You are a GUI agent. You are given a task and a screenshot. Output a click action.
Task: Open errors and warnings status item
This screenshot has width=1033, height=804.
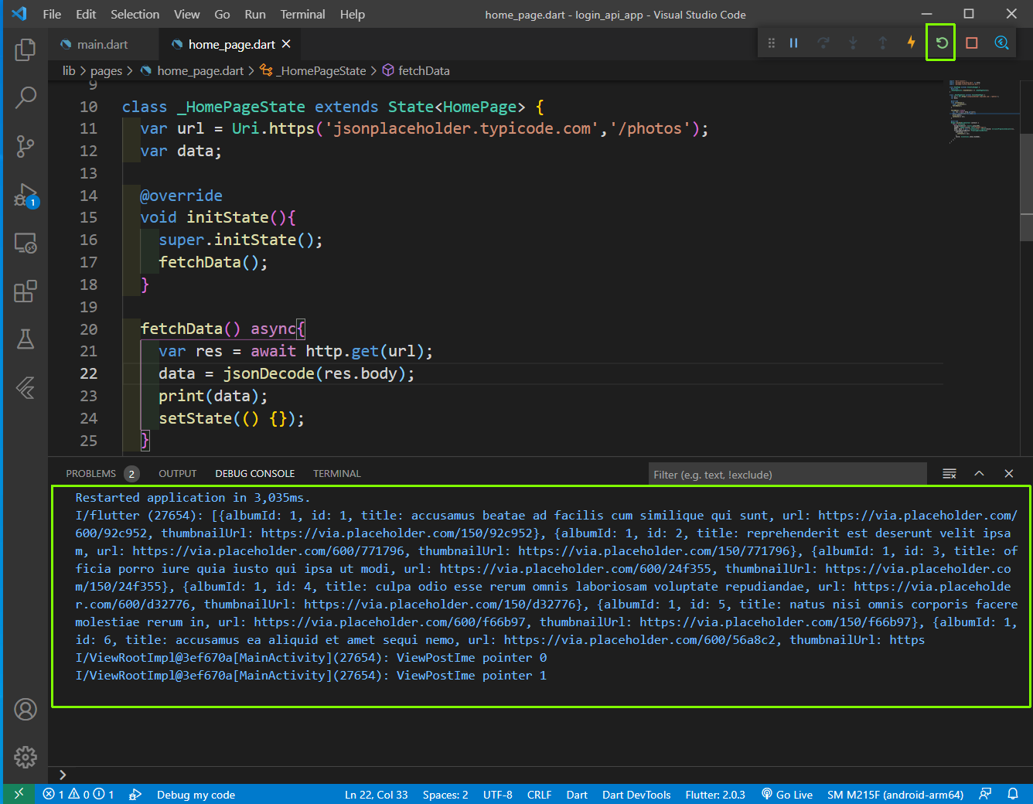pyautogui.click(x=78, y=794)
